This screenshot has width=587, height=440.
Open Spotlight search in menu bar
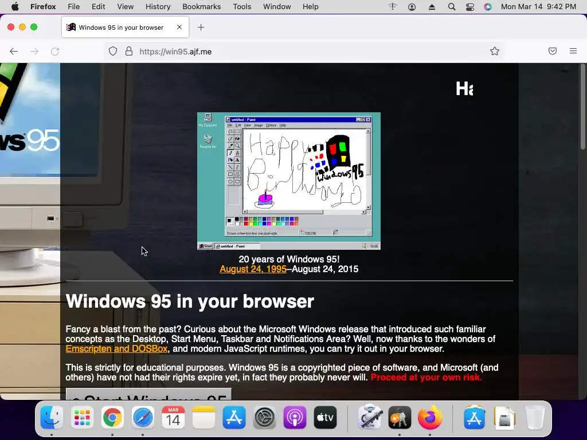tap(452, 7)
